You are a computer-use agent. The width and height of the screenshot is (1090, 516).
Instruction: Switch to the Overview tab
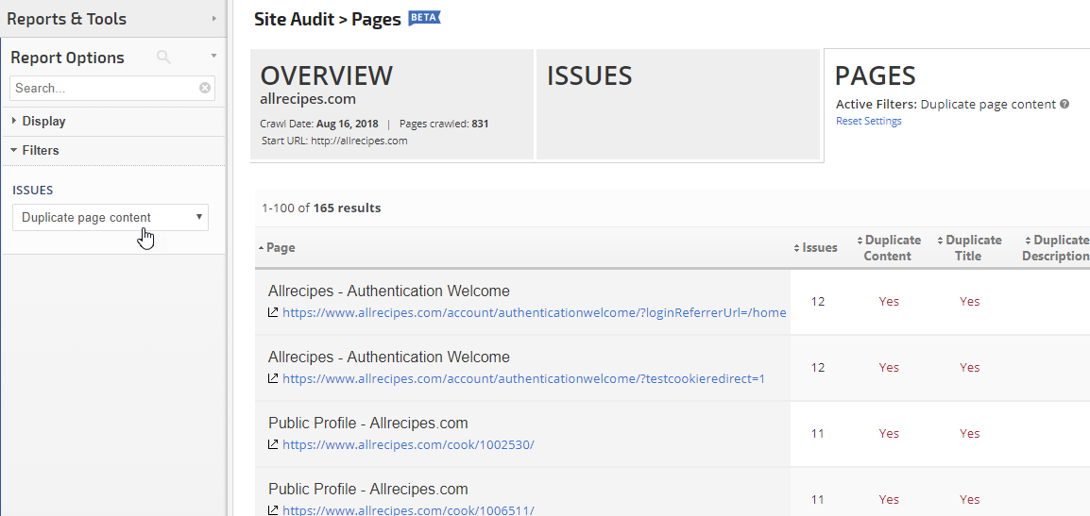point(392,104)
